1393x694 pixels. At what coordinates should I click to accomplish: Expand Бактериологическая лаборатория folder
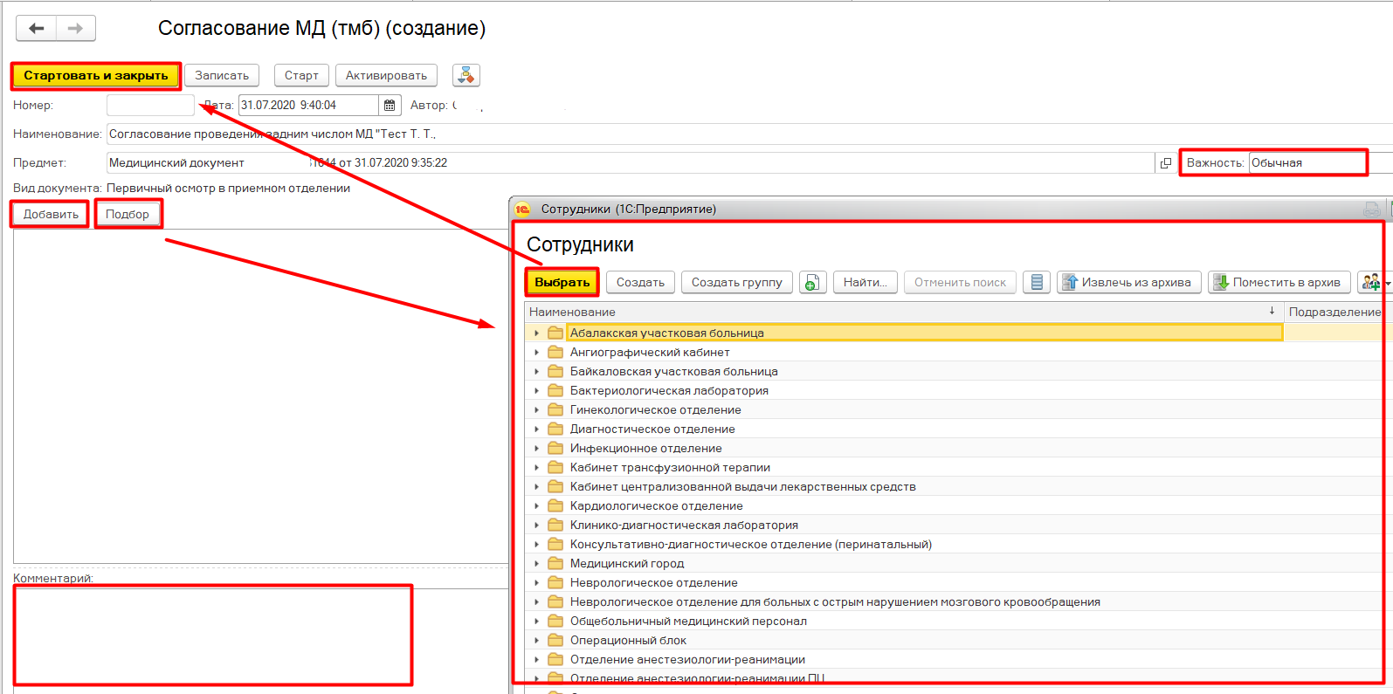536,390
